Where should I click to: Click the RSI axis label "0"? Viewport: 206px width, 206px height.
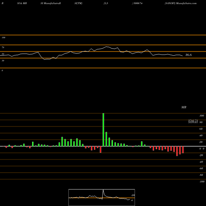[x=2, y=70]
